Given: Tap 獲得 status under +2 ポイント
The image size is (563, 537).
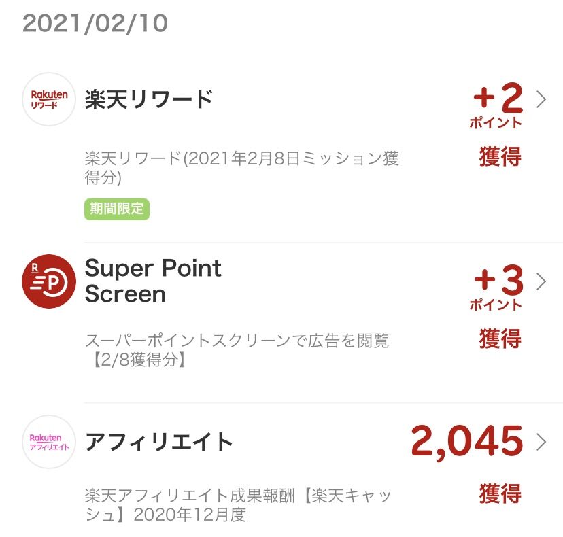Looking at the screenshot, I should tap(500, 157).
